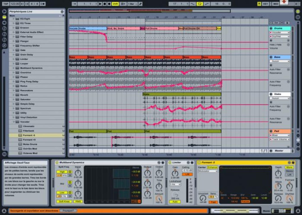Open File Browser 2 icon
The image size is (302, 215).
(4, 34)
